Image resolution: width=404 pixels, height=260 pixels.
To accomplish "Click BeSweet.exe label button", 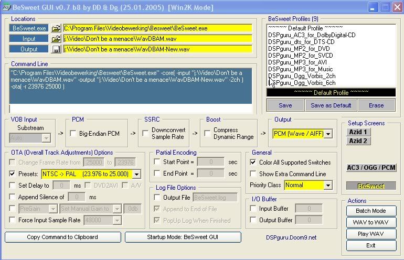I will pyautogui.click(x=29, y=28).
